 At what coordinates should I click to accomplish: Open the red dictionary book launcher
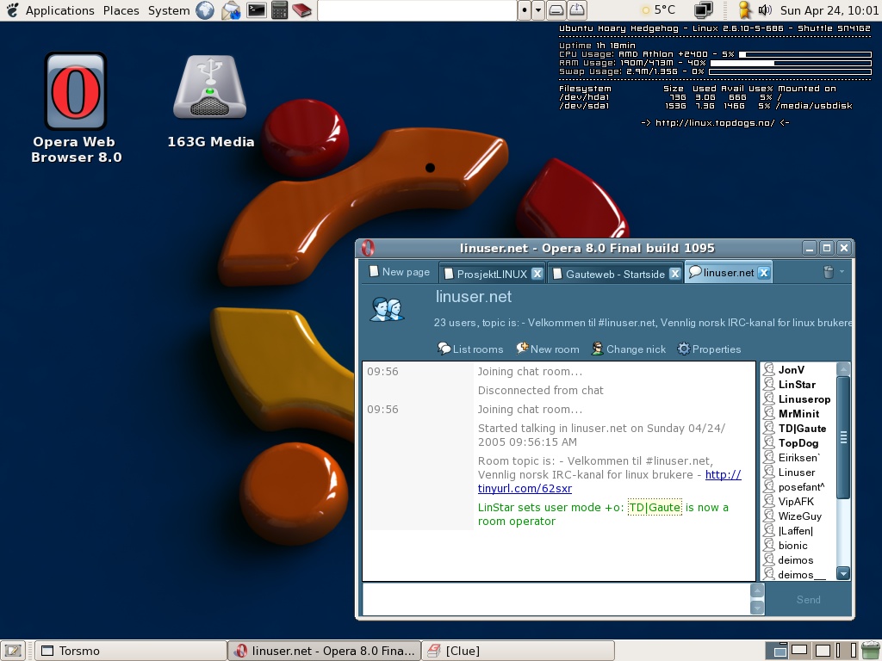302,10
